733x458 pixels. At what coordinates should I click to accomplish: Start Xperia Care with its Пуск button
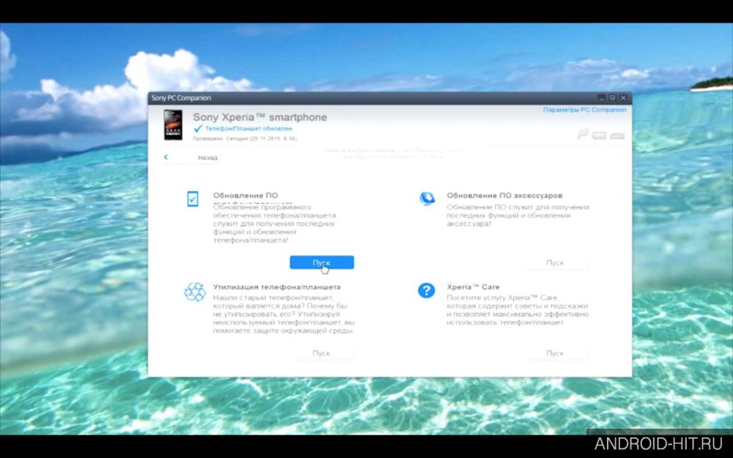pos(556,353)
